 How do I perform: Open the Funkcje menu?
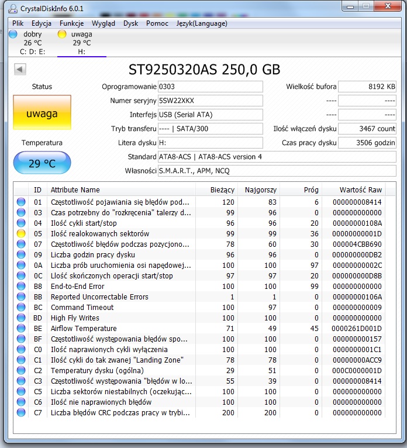pyautogui.click(x=72, y=23)
